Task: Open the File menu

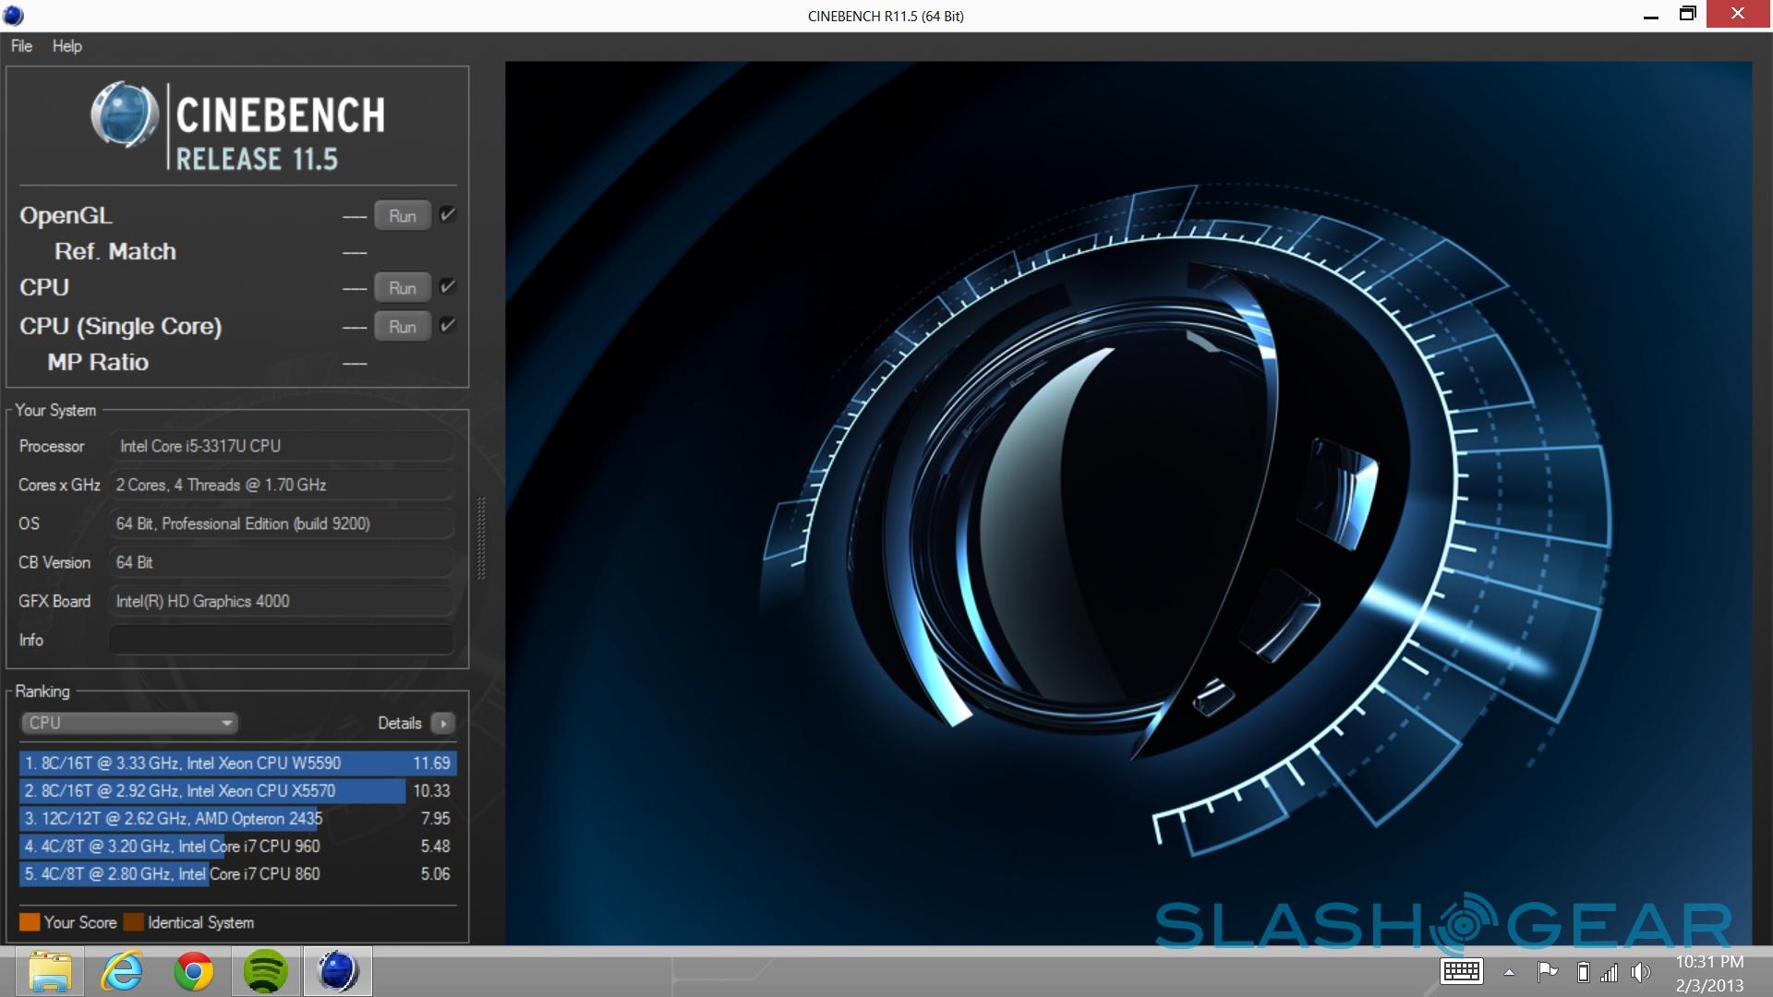Action: tap(21, 46)
